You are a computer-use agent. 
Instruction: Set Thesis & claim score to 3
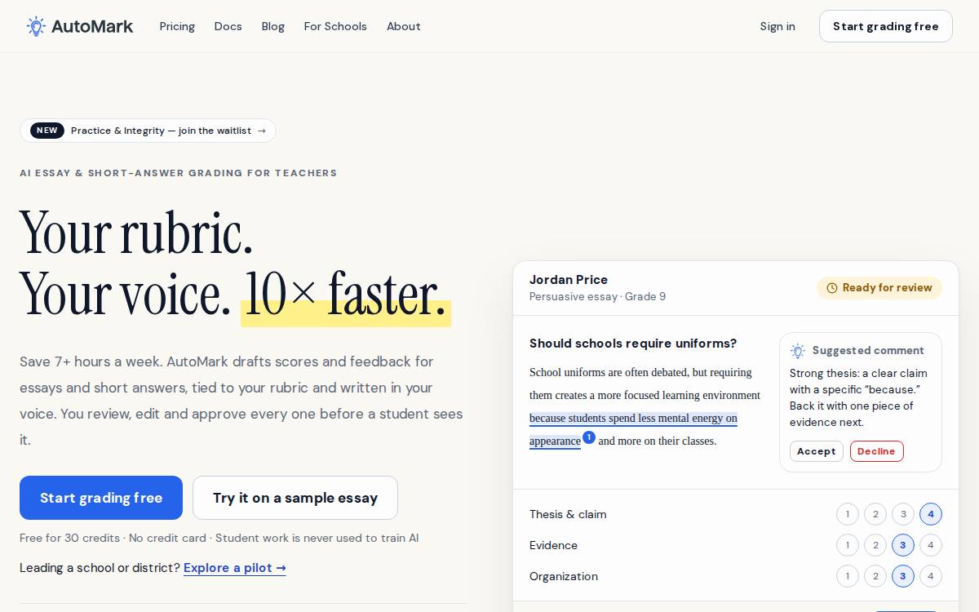tap(903, 514)
